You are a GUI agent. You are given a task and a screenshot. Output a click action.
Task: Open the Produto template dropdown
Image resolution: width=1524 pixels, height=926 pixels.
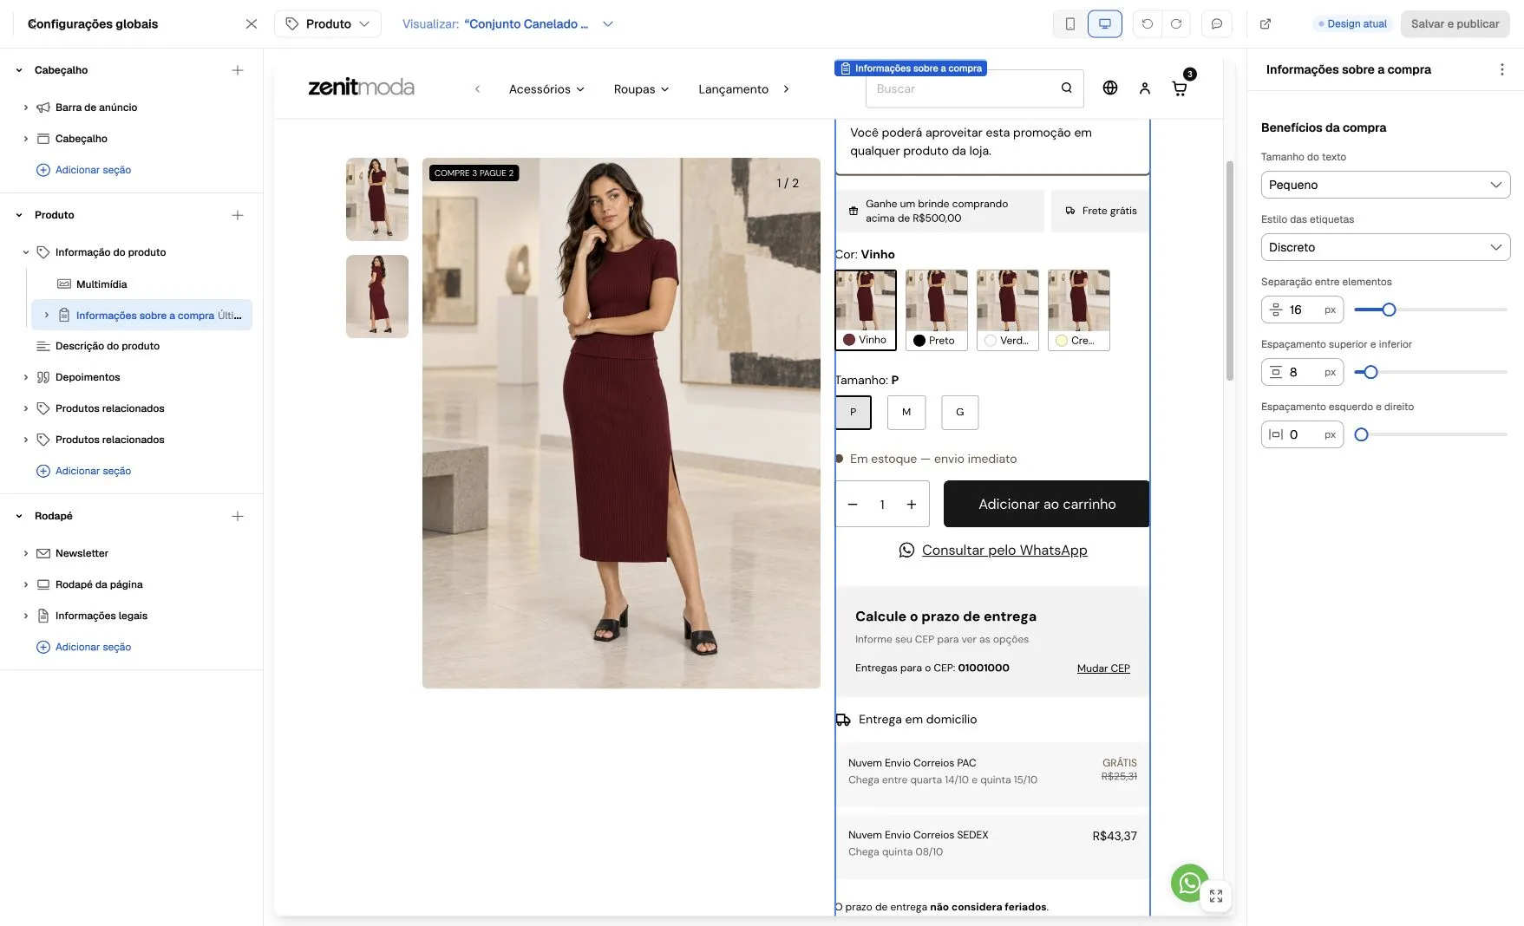[x=328, y=24]
